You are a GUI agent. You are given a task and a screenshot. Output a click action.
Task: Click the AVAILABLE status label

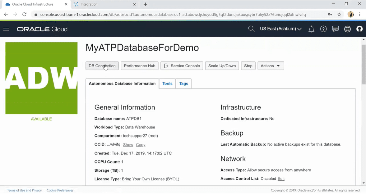click(41, 119)
